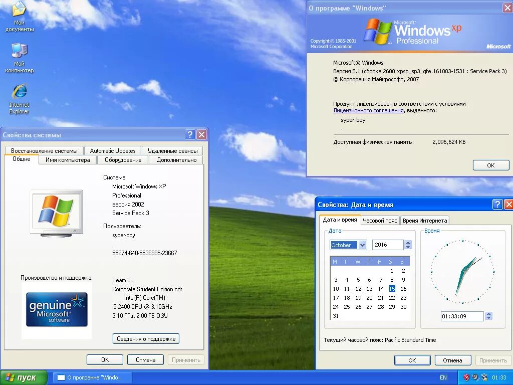The height and width of the screenshot is (385, 513).
Task: Open the Восстановление системы tab
Action: pos(44,150)
